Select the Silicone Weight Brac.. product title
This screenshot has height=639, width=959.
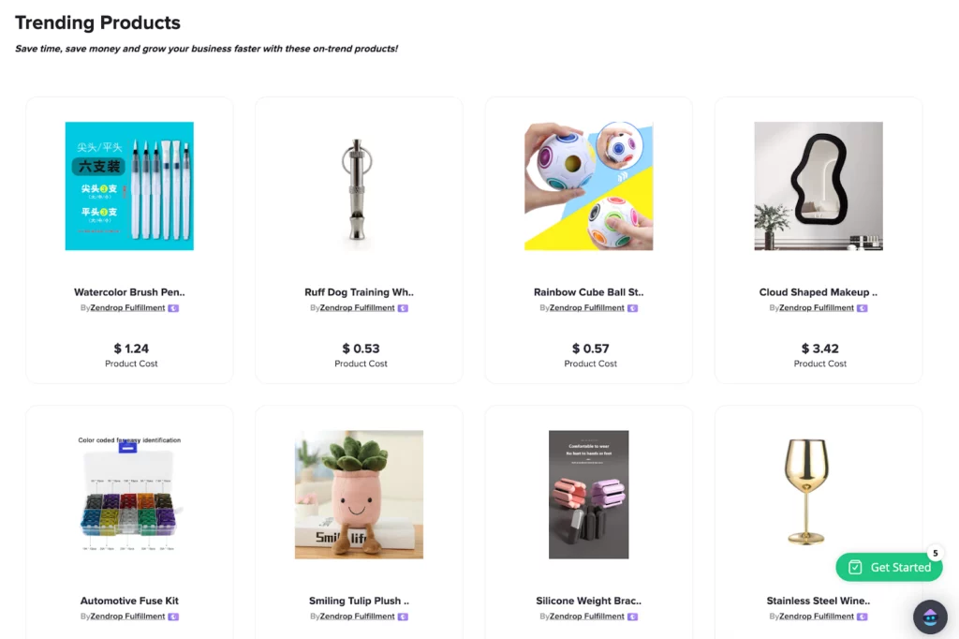(589, 601)
